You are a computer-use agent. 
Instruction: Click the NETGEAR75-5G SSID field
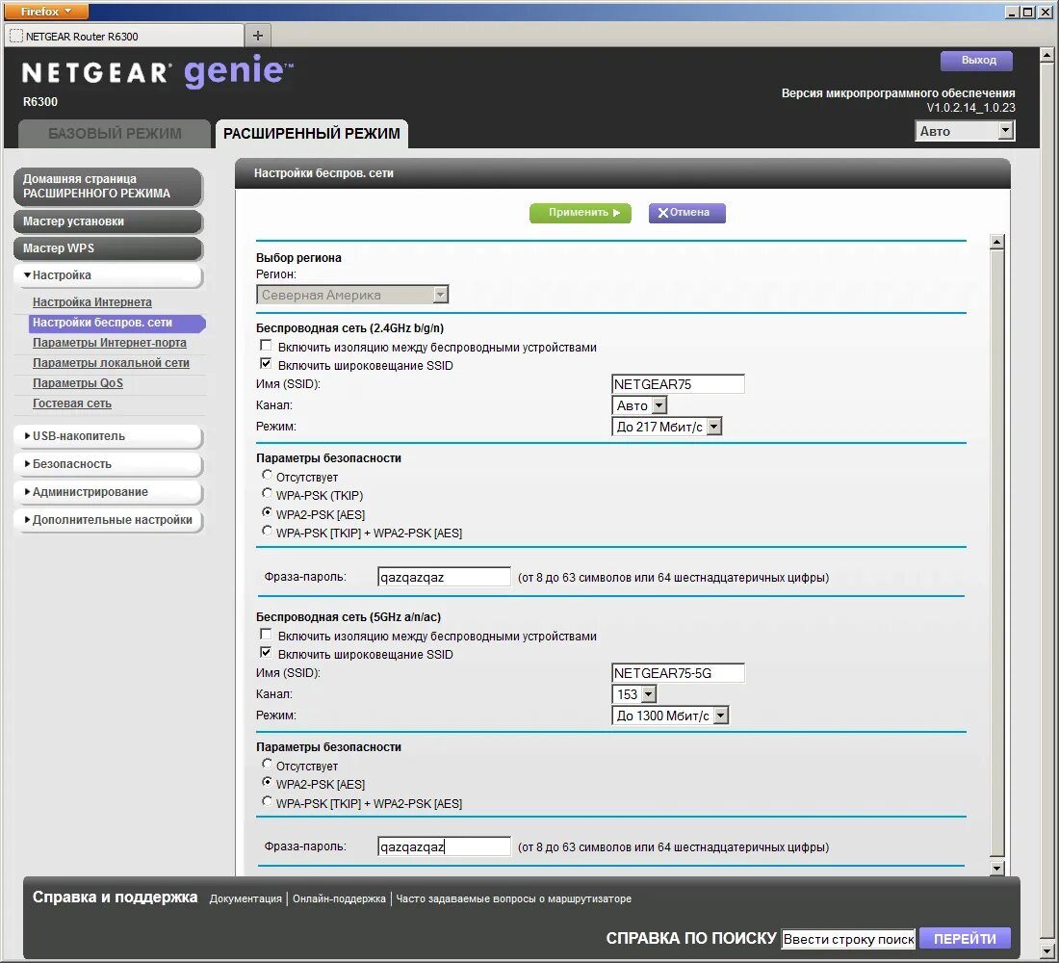click(x=678, y=673)
